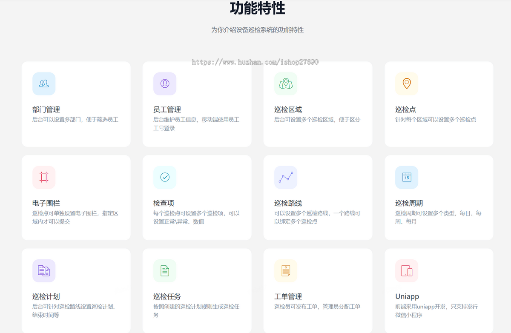Select the 巡检任务 card title
The height and width of the screenshot is (333, 511).
click(167, 296)
